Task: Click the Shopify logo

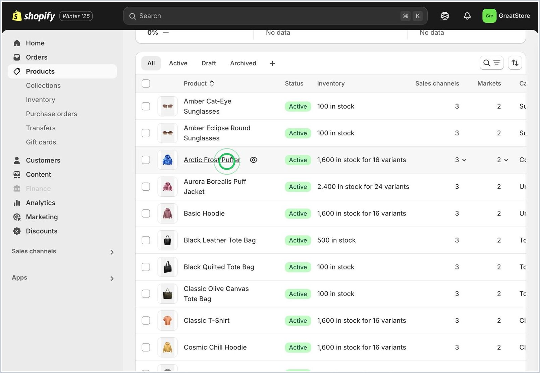Action: click(34, 16)
